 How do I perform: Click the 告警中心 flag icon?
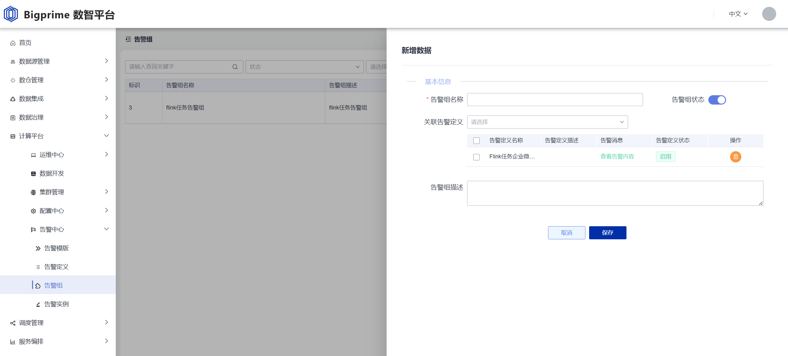pyautogui.click(x=33, y=230)
